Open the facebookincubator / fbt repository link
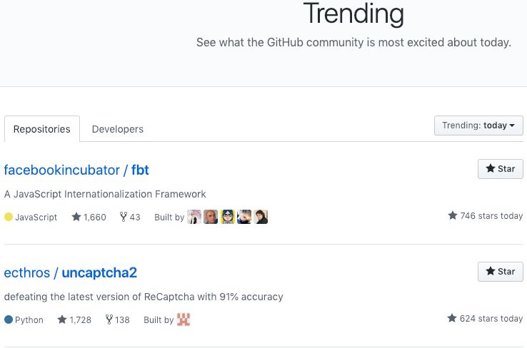Image resolution: width=527 pixels, height=348 pixels. (x=76, y=170)
